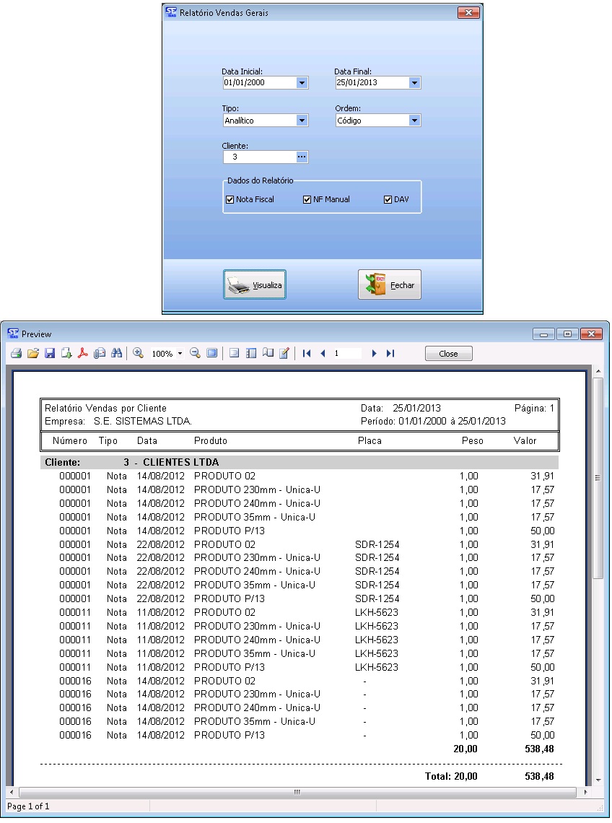
Task: Save the report with the floppy disk icon
Action: [x=50, y=354]
